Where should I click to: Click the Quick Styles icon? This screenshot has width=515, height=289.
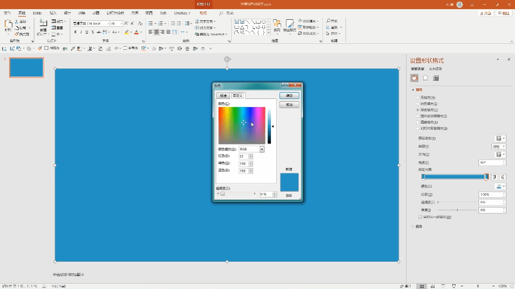(x=290, y=24)
